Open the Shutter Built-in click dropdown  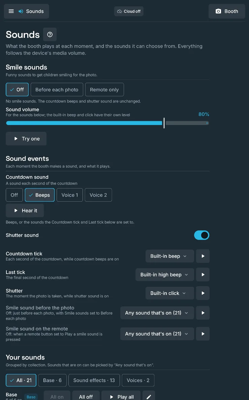(169, 293)
